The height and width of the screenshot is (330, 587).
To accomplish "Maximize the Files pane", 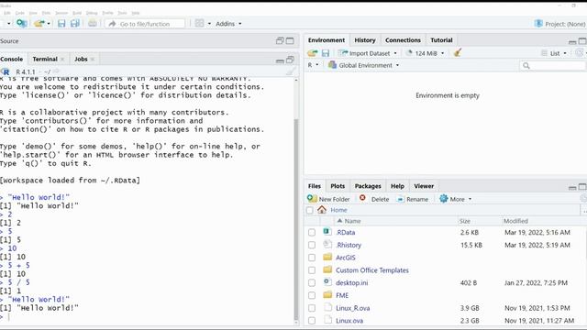I will [582, 187].
